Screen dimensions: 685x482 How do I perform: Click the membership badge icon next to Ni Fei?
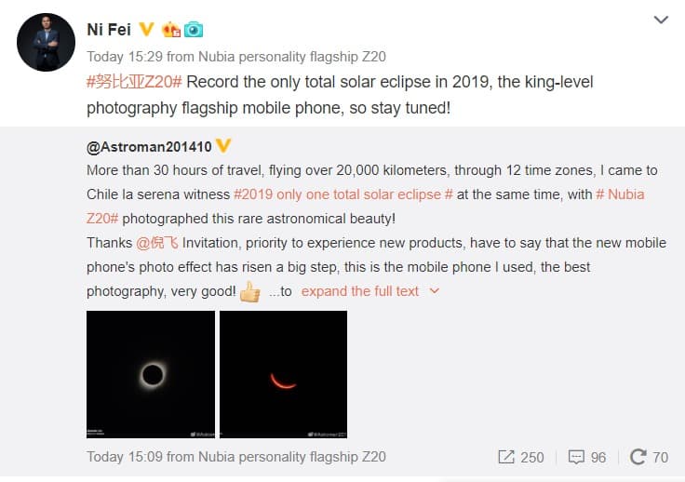click(x=171, y=29)
